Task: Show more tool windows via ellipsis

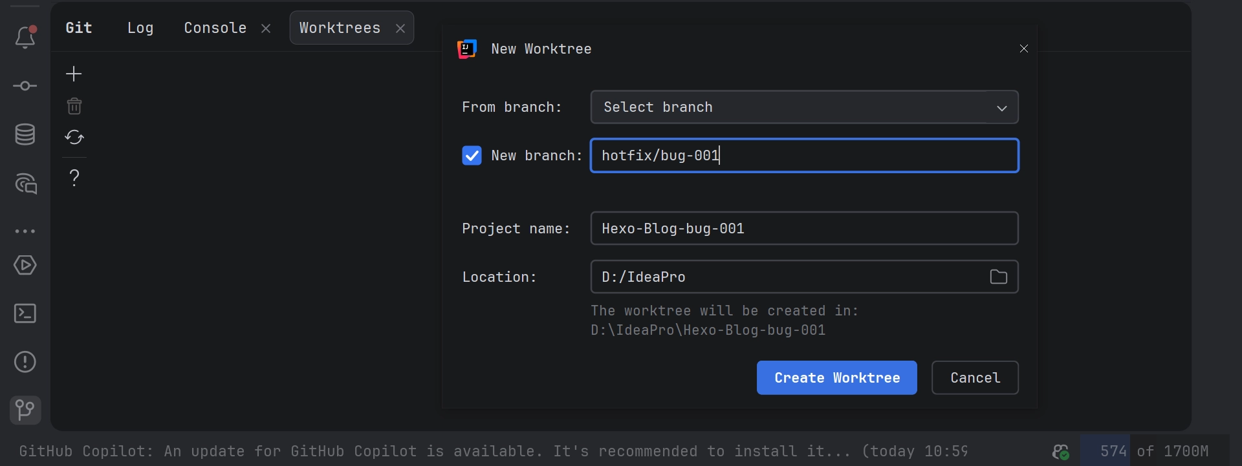Action: tap(25, 231)
